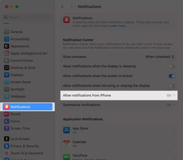Select the Focus moon icon
This screenshot has width=183, height=160.
7,121
